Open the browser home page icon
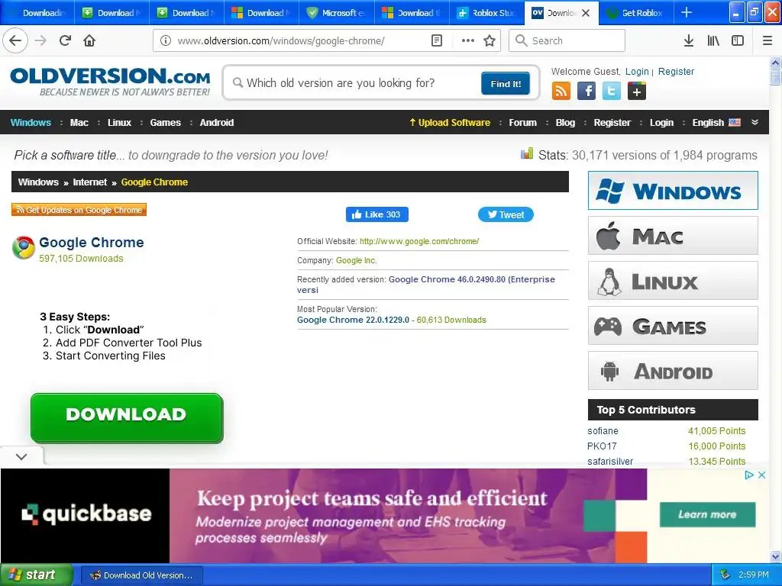Image resolution: width=782 pixels, height=586 pixels. coord(89,40)
